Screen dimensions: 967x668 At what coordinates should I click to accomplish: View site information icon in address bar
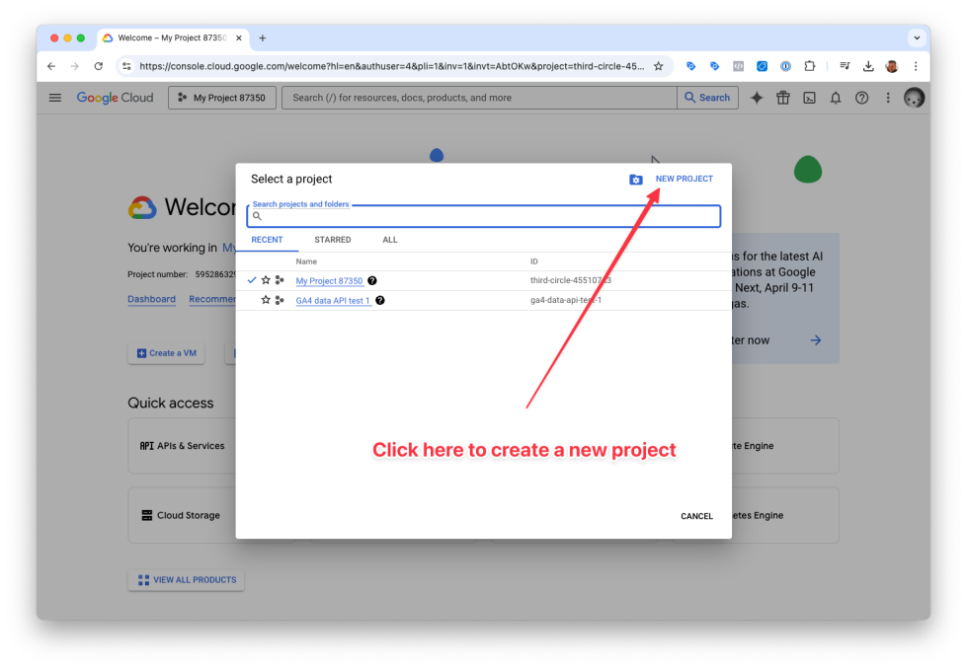(126, 66)
